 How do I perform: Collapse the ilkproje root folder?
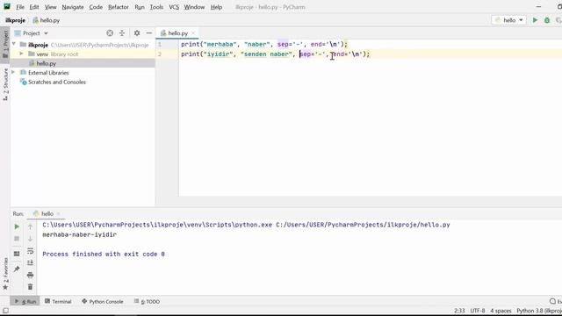(14, 45)
